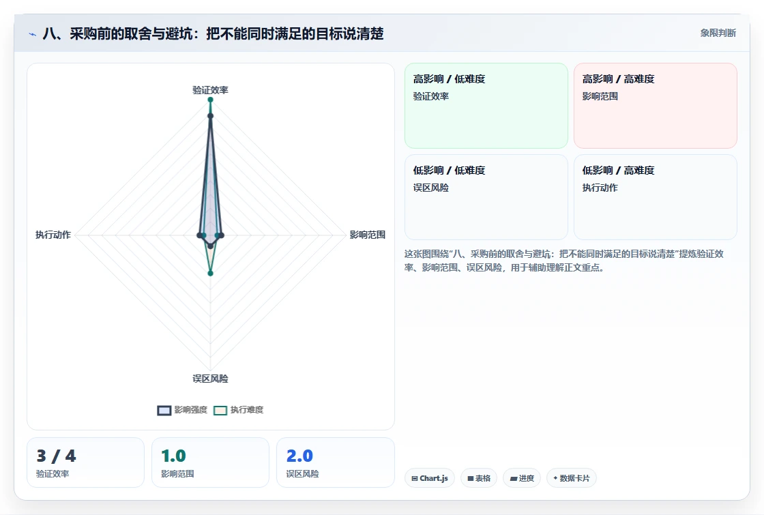Click the 进度 chip icon
Viewport: 764px width, 515px height.
[x=514, y=478]
